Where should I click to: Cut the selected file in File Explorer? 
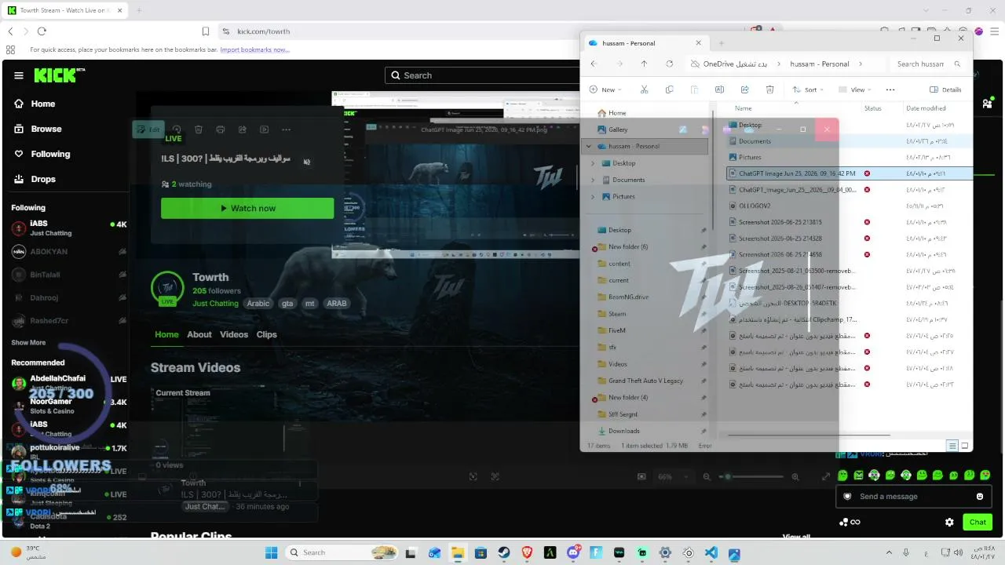(644, 89)
